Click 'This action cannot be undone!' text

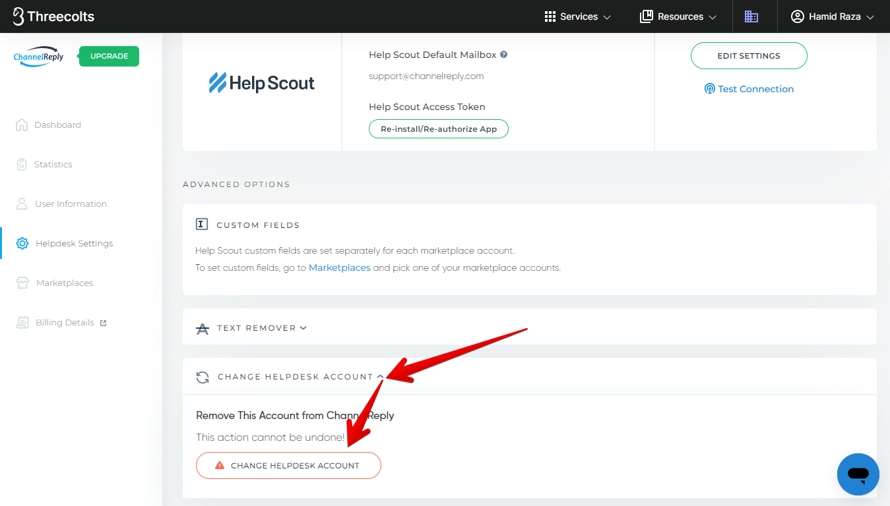click(x=270, y=437)
